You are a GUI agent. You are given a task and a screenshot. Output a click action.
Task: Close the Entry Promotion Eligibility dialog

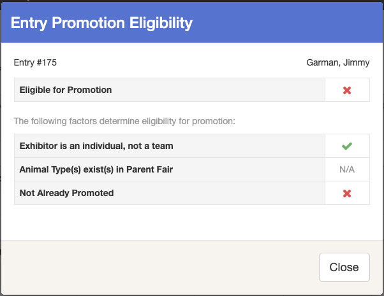tap(344, 267)
